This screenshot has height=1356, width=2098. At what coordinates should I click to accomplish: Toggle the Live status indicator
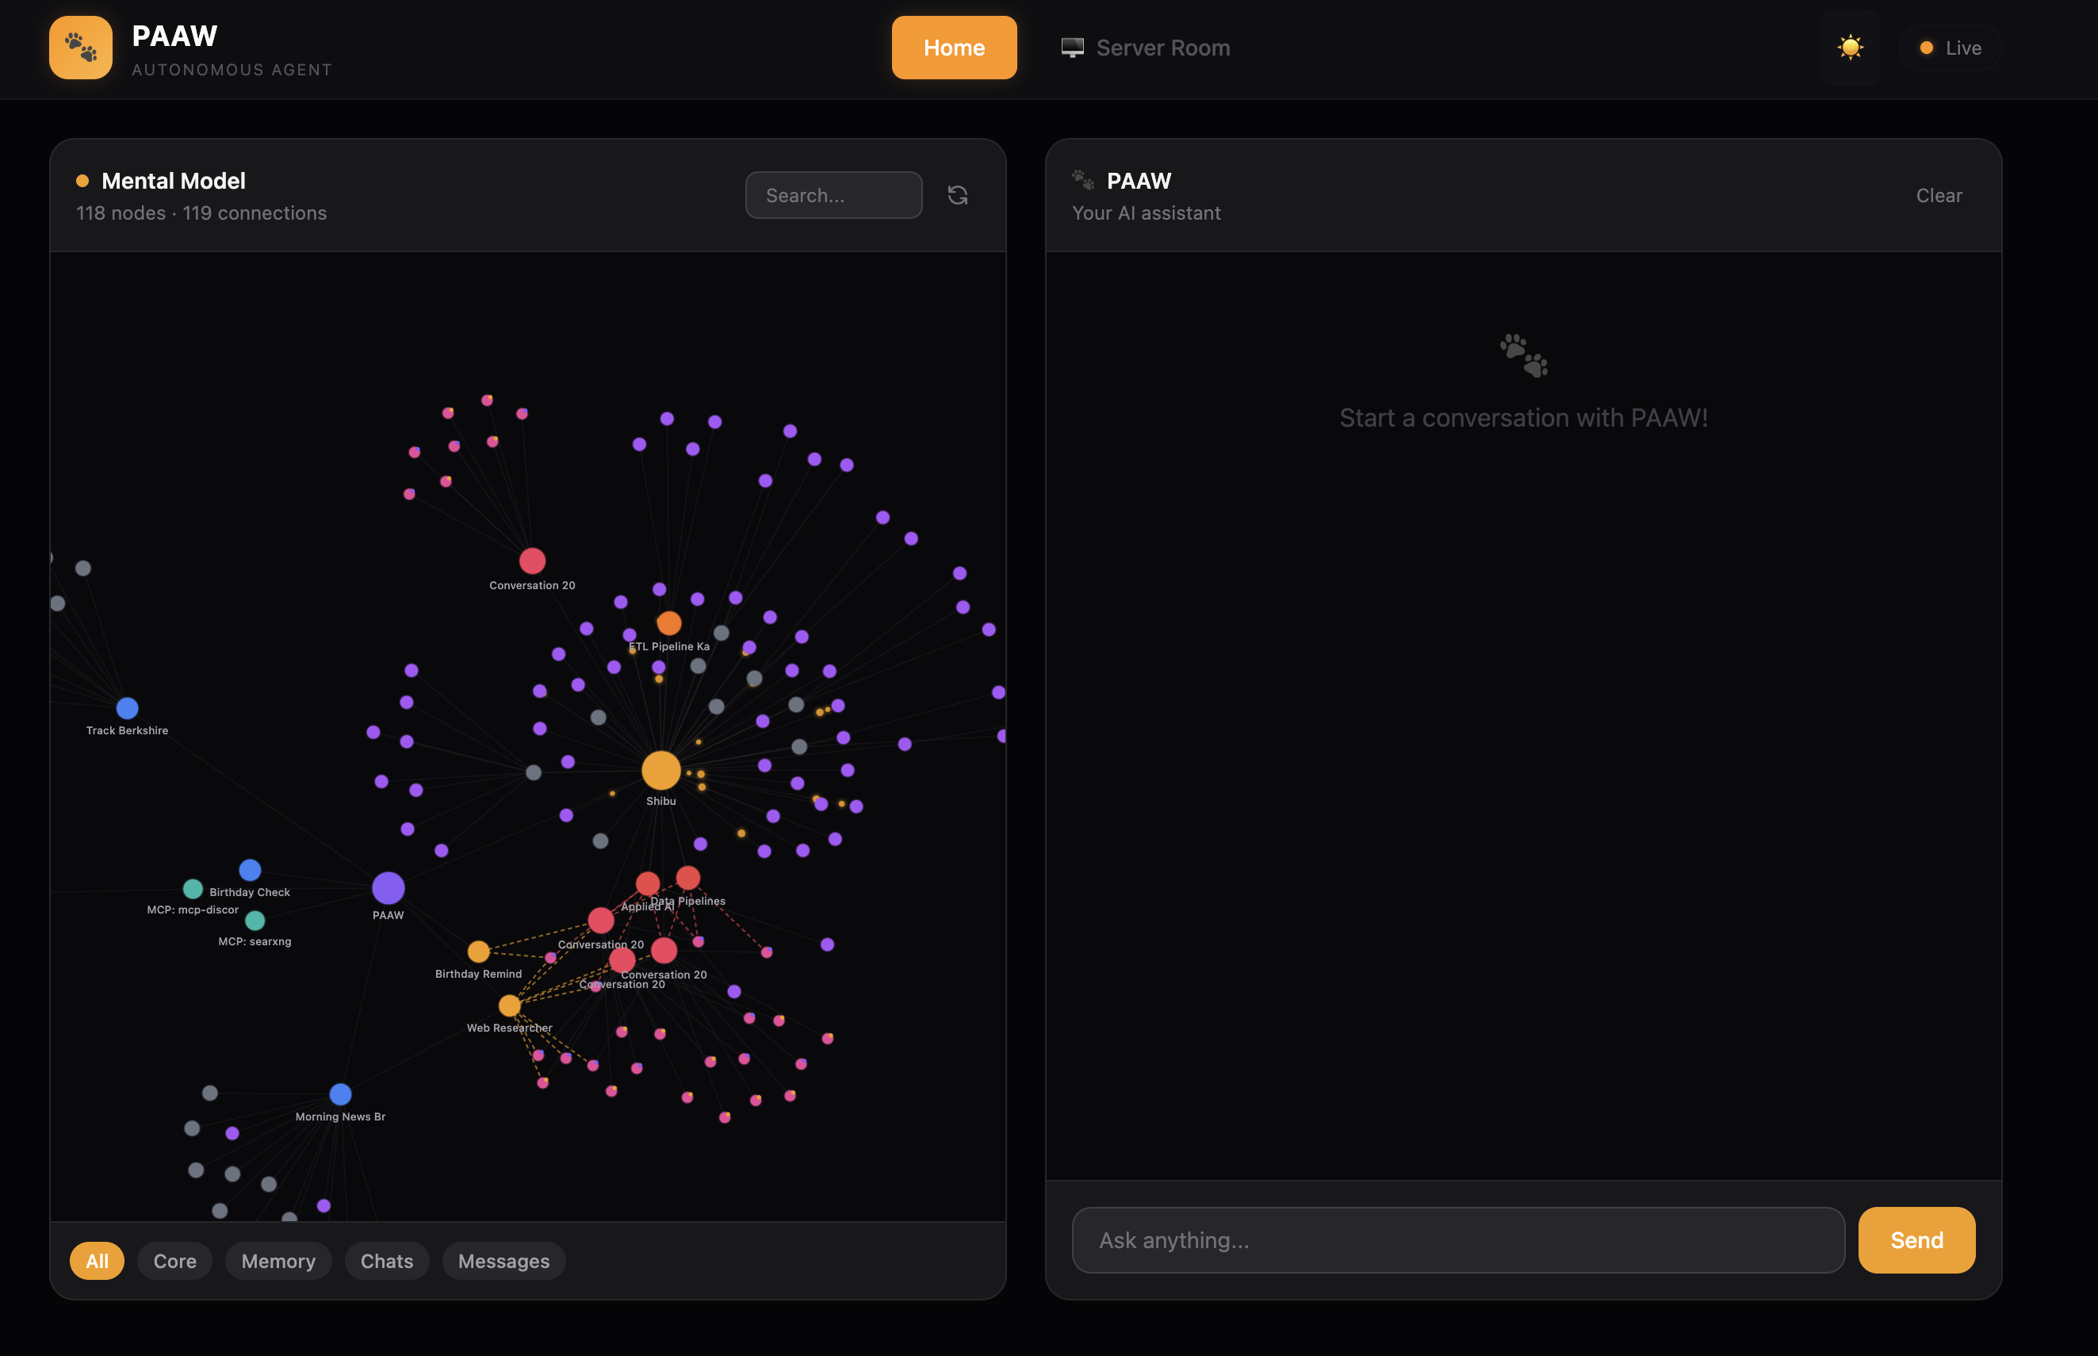[1951, 48]
